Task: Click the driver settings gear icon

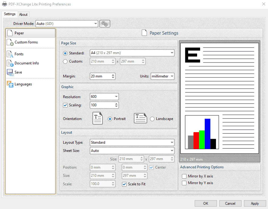Action: pos(105,23)
